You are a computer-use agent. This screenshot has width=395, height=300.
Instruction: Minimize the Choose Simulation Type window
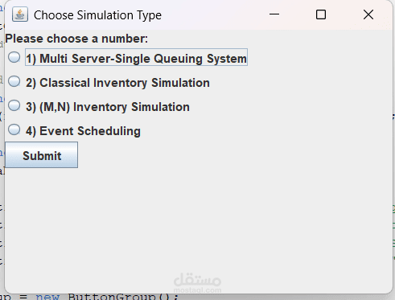(x=274, y=14)
